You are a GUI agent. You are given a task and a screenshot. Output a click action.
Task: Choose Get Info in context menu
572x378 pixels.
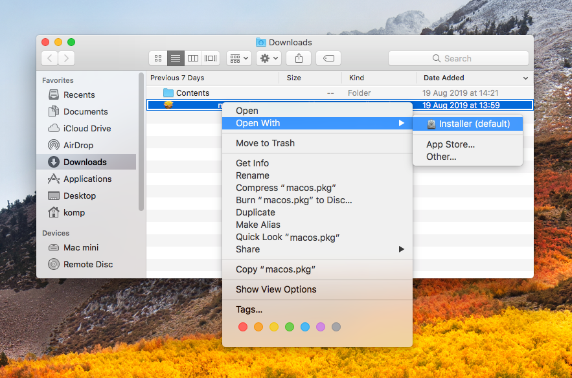(x=252, y=163)
